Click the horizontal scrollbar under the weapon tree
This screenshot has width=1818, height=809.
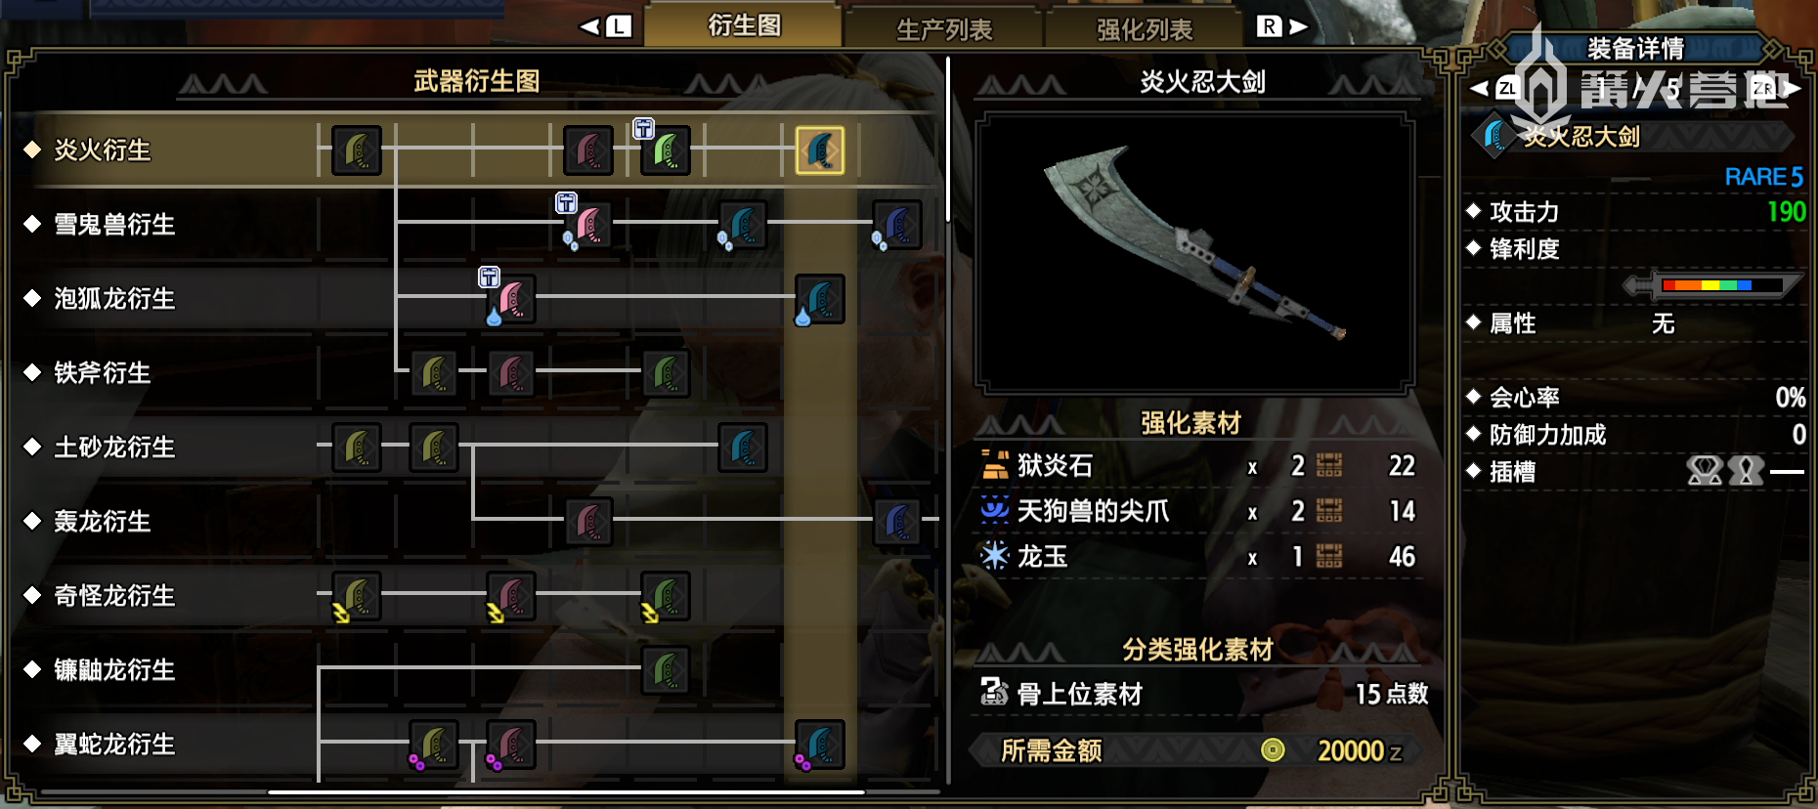click(x=567, y=791)
